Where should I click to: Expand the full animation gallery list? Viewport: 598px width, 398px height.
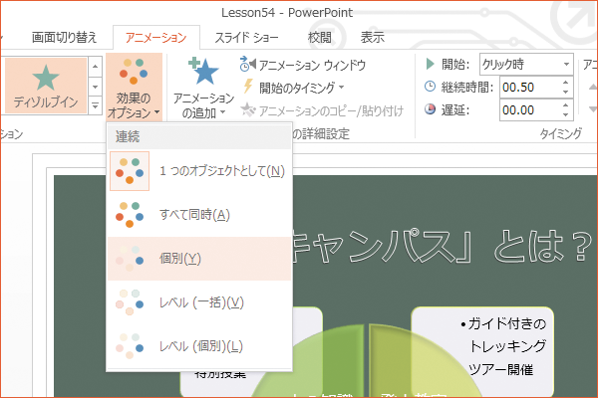[x=95, y=105]
